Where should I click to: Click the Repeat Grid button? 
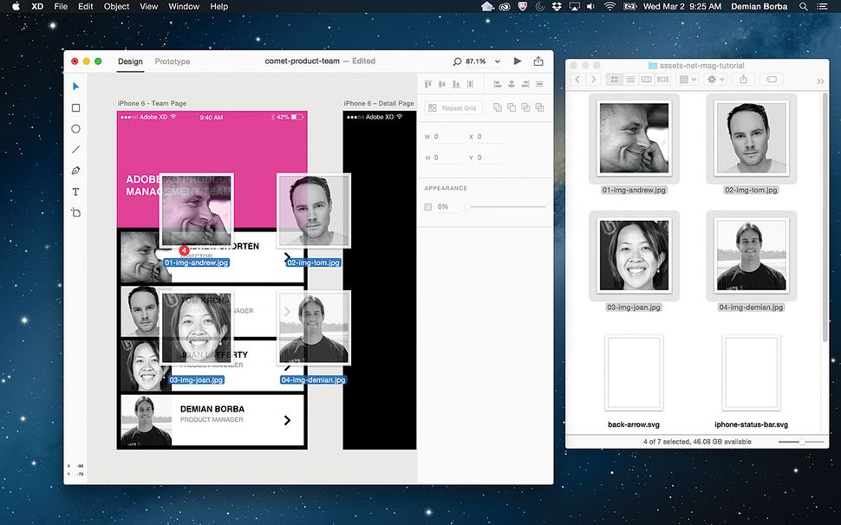[x=453, y=107]
